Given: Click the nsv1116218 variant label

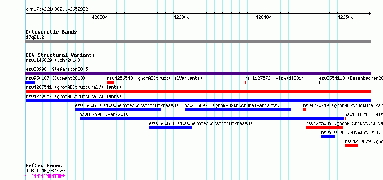Looking at the screenshot, I should (364, 114).
